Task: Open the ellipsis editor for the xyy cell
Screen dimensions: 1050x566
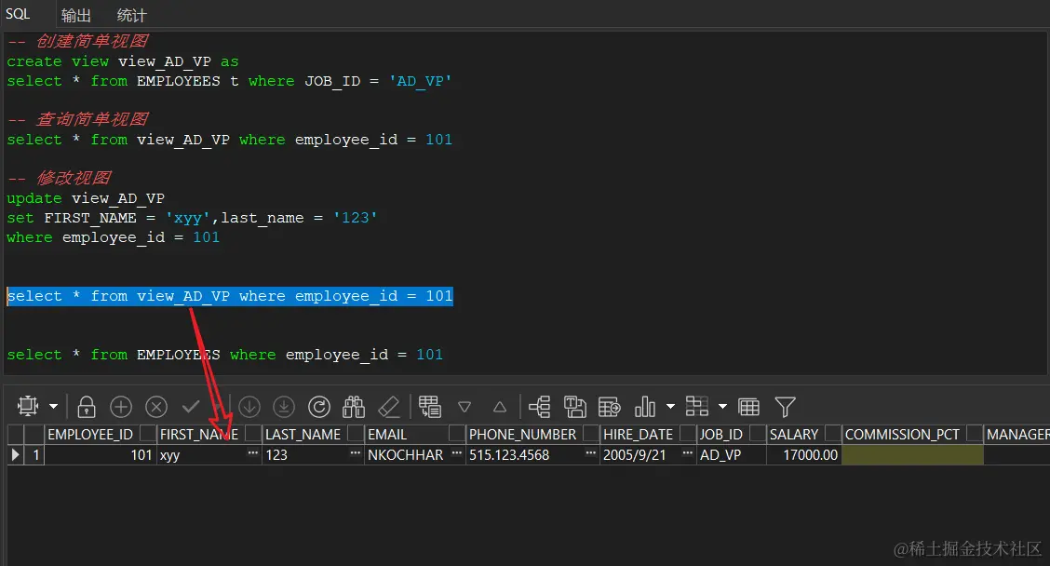Action: click(252, 453)
